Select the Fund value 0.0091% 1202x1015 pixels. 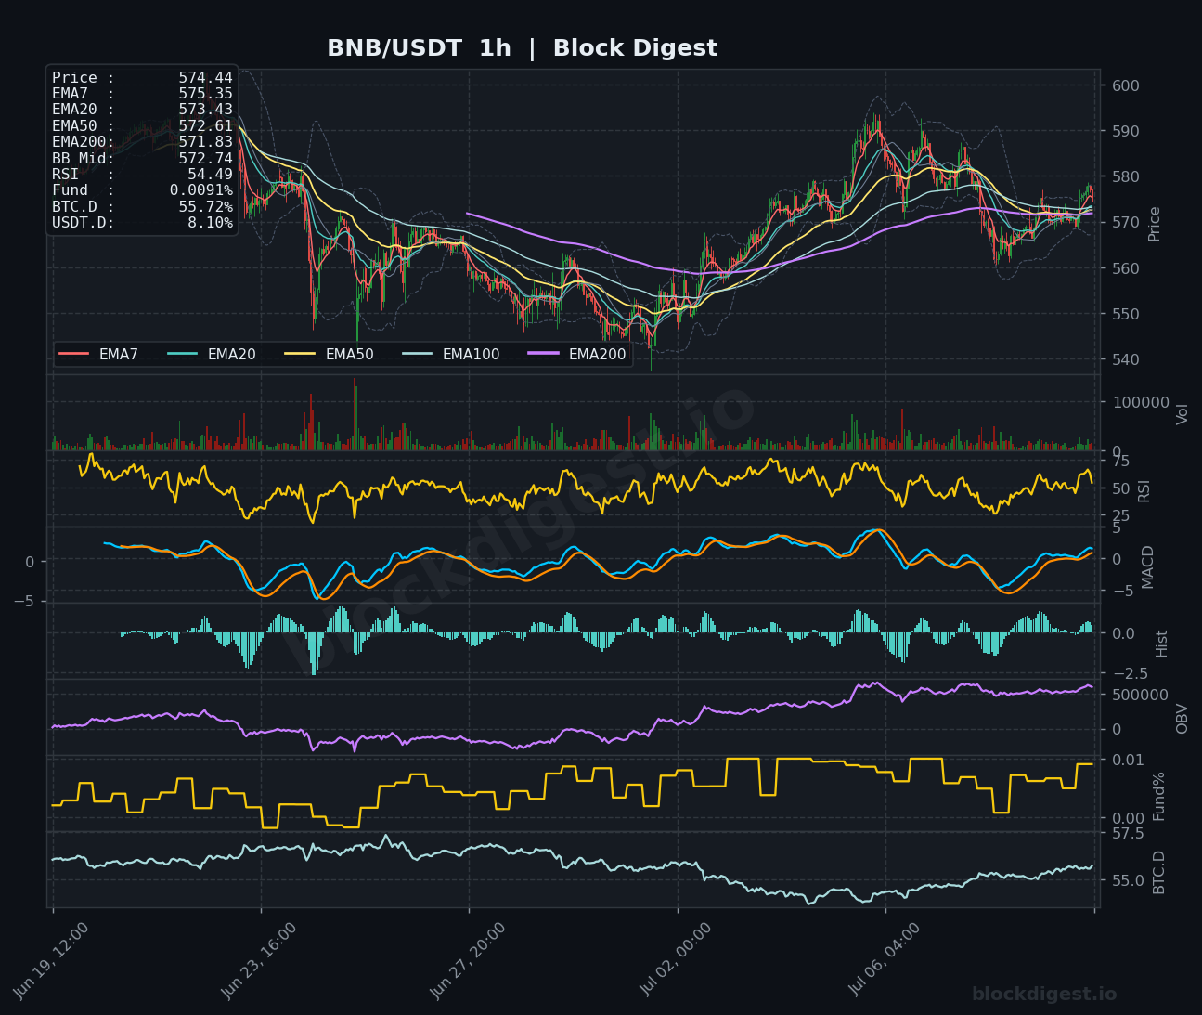201,190
